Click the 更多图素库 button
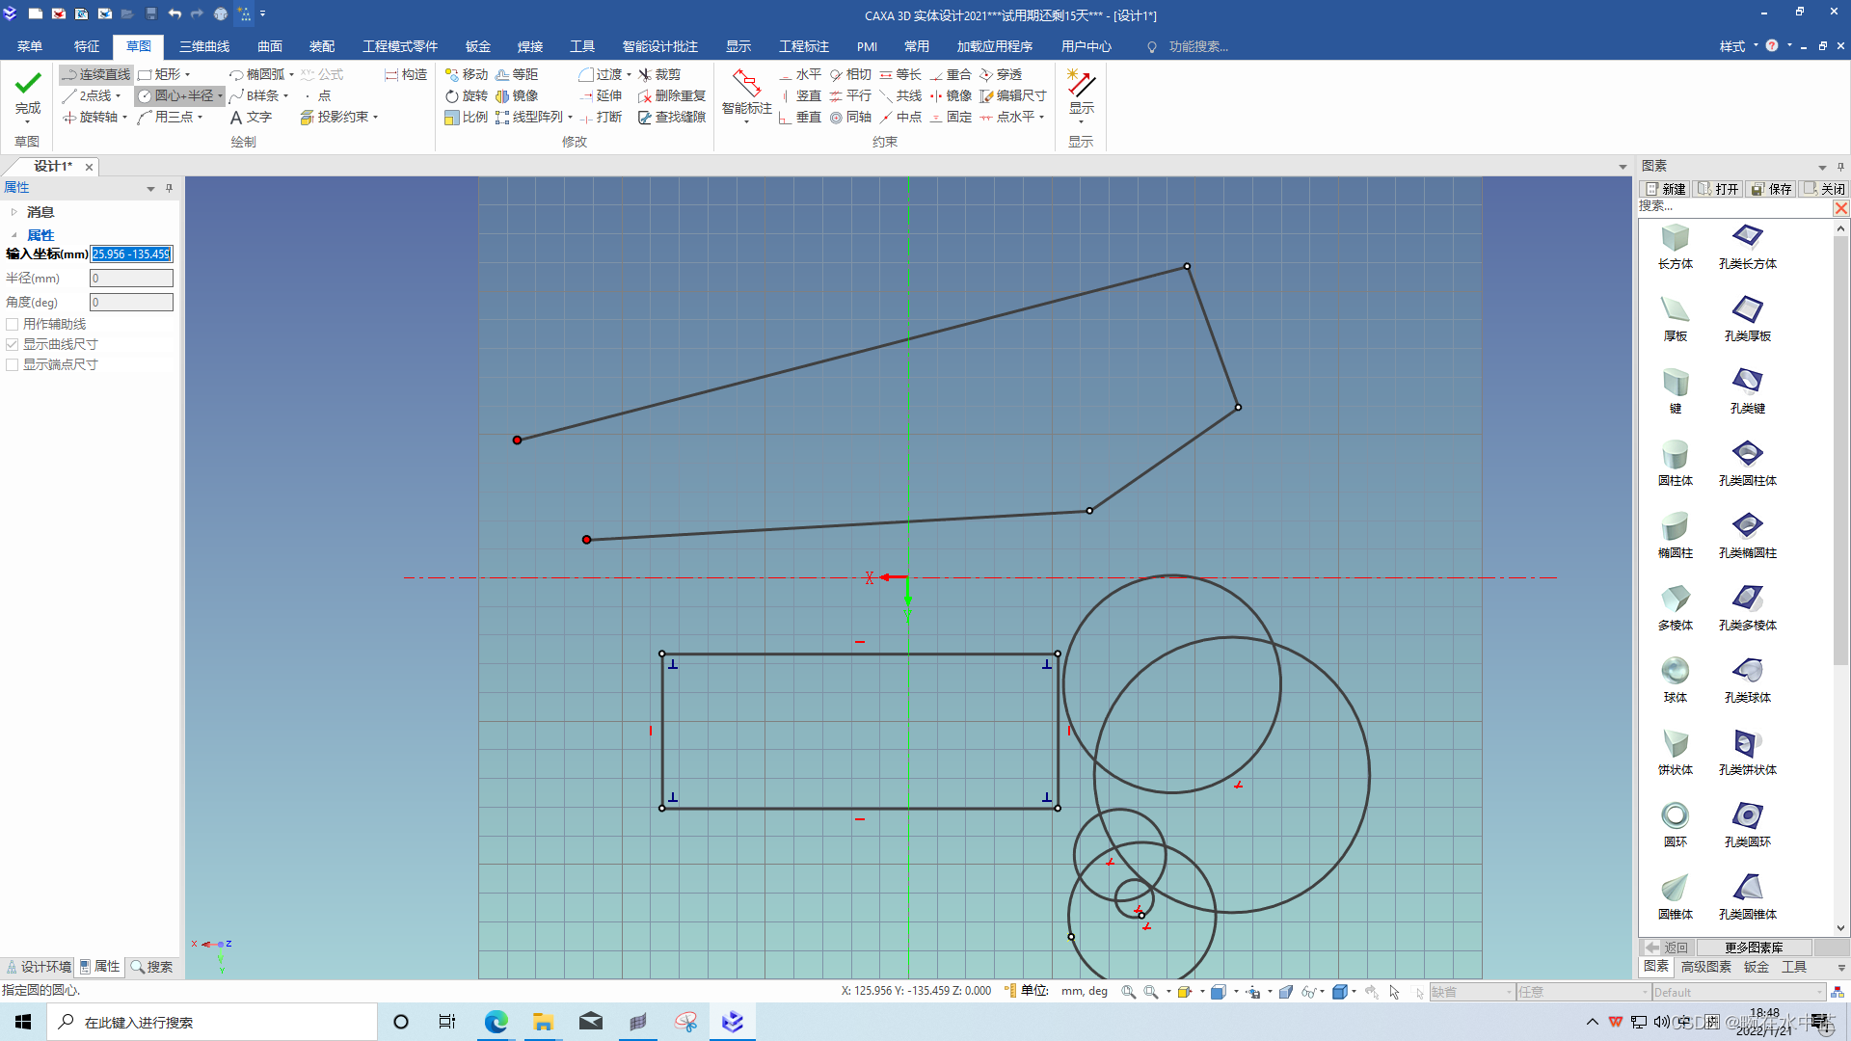 point(1754,948)
